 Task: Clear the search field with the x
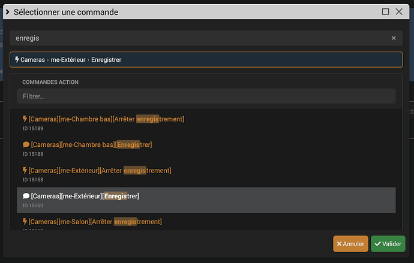[394, 38]
